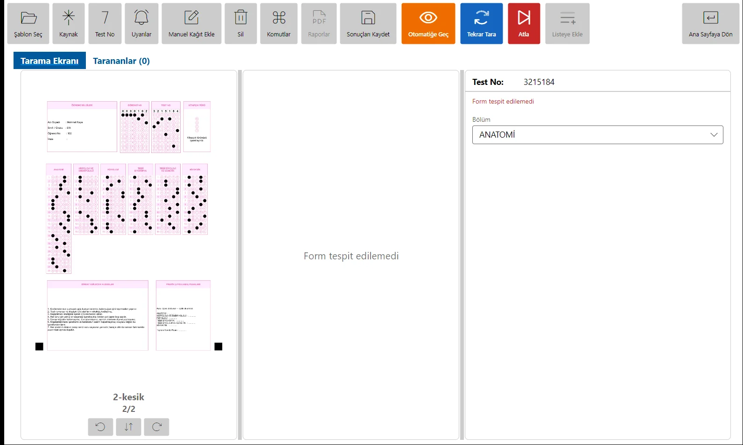Open Komutlar command button
The height and width of the screenshot is (445, 743).
279,24
